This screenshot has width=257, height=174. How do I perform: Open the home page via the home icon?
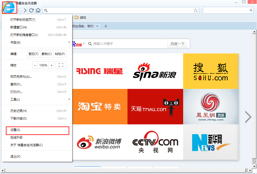tap(37, 10)
